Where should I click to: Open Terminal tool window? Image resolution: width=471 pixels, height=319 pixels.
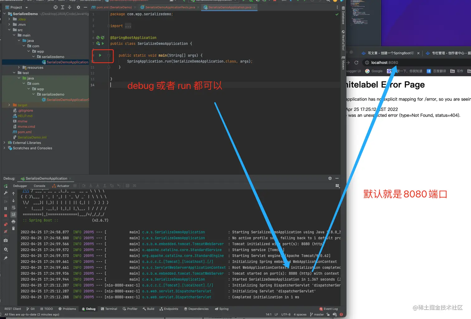[109, 309]
